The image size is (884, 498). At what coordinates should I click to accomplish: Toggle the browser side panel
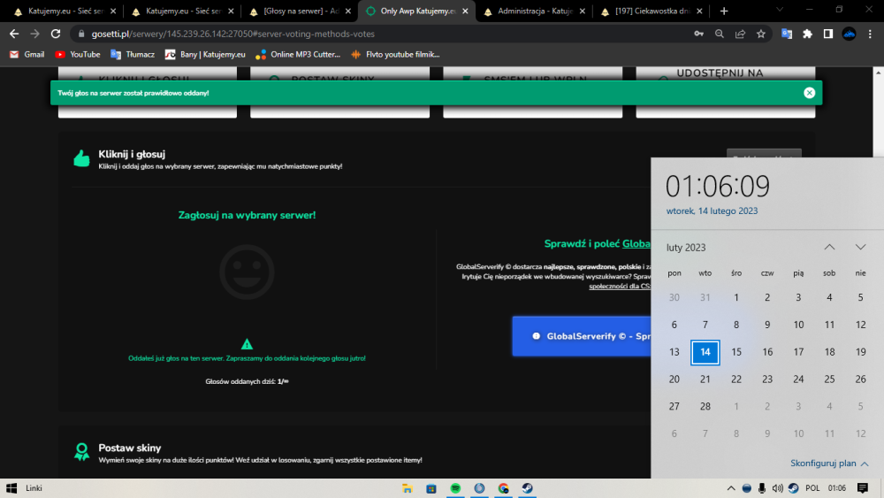828,34
